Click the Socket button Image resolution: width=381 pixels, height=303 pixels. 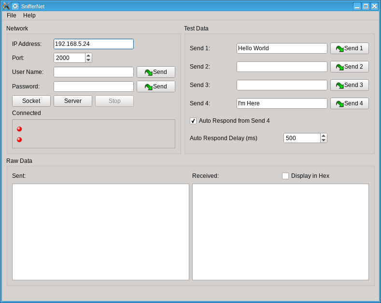click(x=31, y=101)
